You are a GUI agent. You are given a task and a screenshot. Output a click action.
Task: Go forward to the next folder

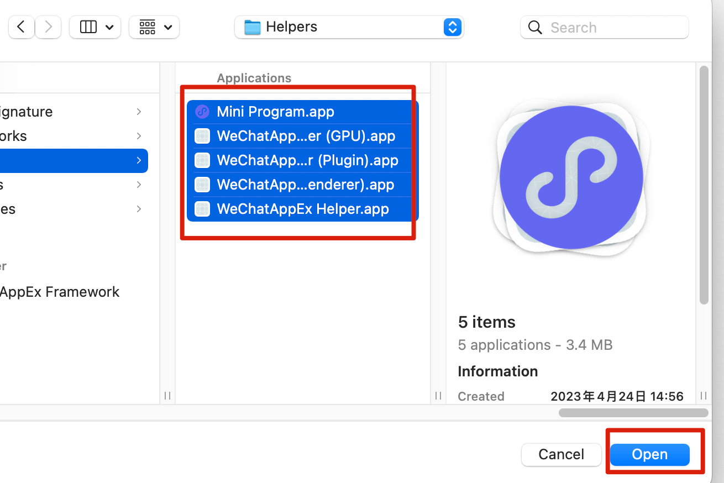click(48, 27)
